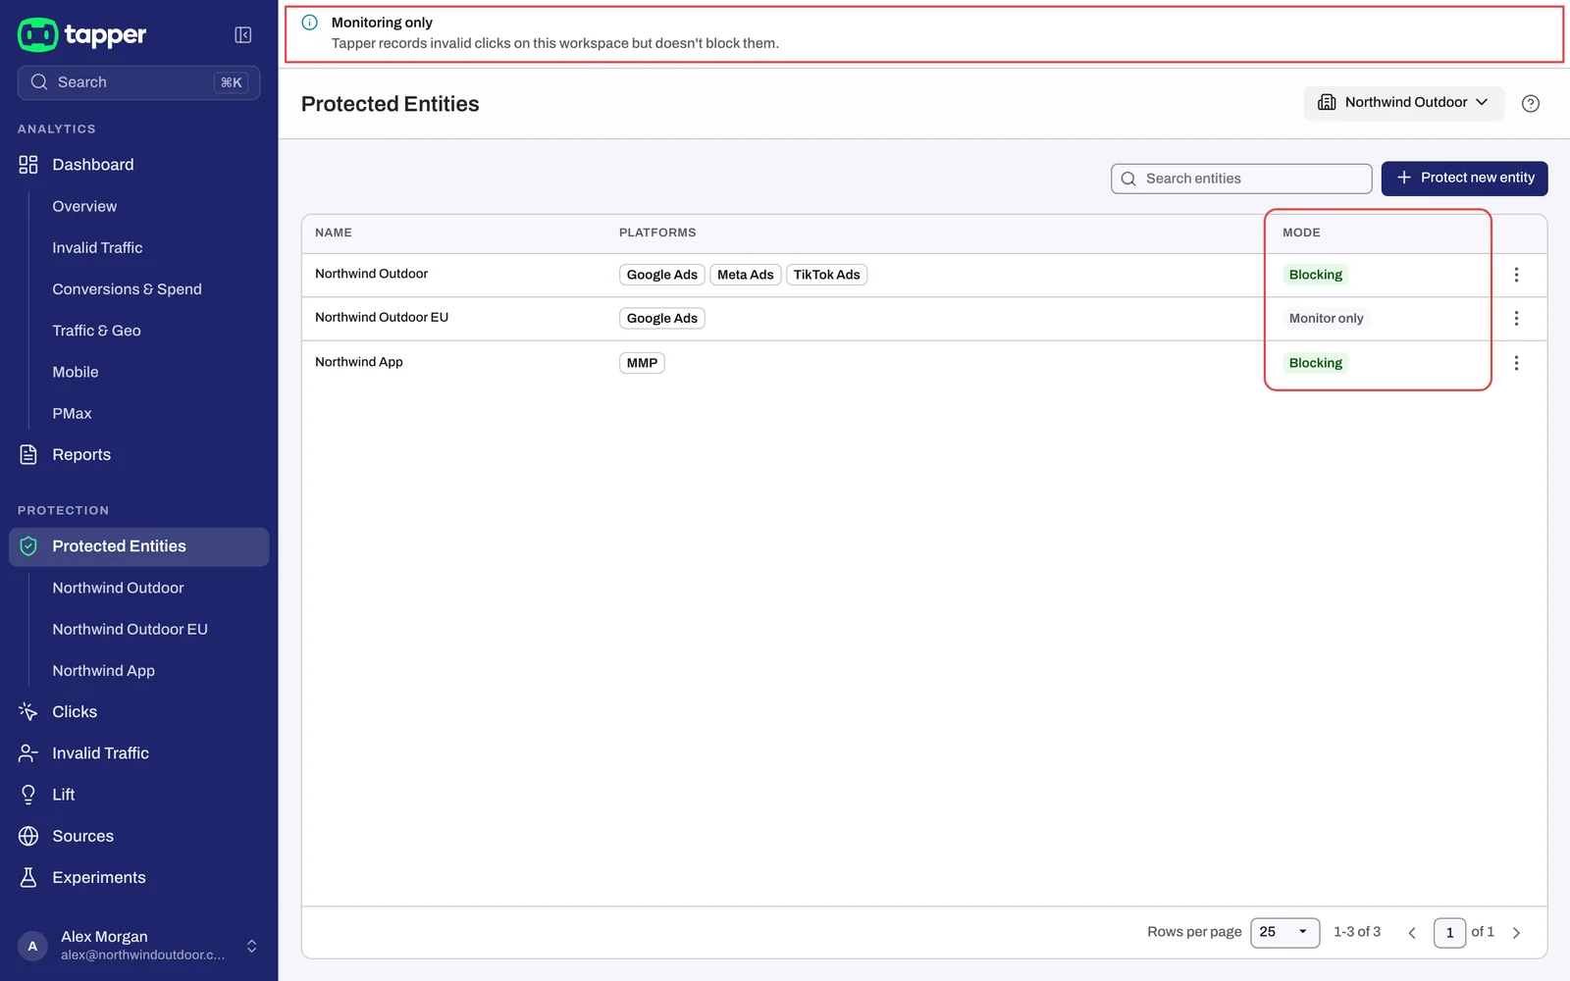The width and height of the screenshot is (1570, 981).
Task: Open Overview under Dashboard
Action: click(84, 206)
